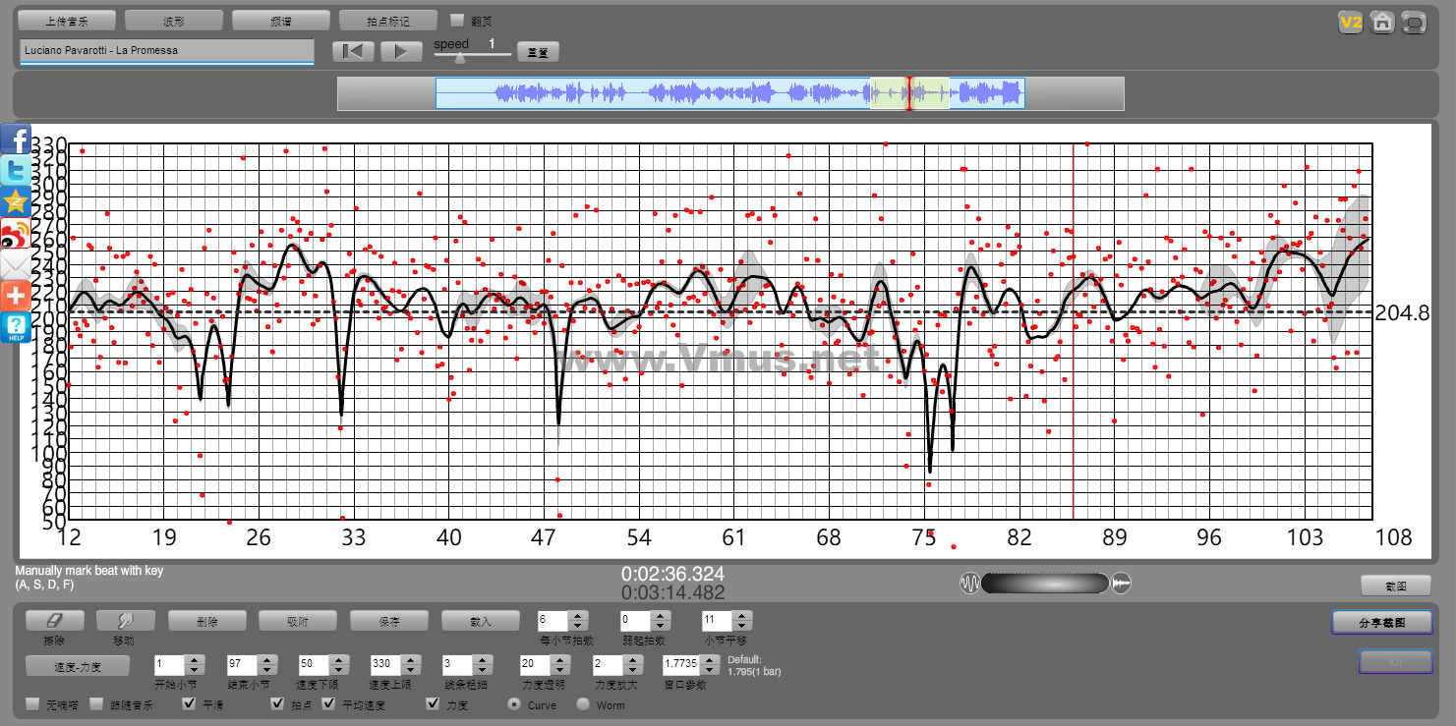This screenshot has height=726, width=1456.
Task: Select the Worm radio button
Action: click(583, 704)
